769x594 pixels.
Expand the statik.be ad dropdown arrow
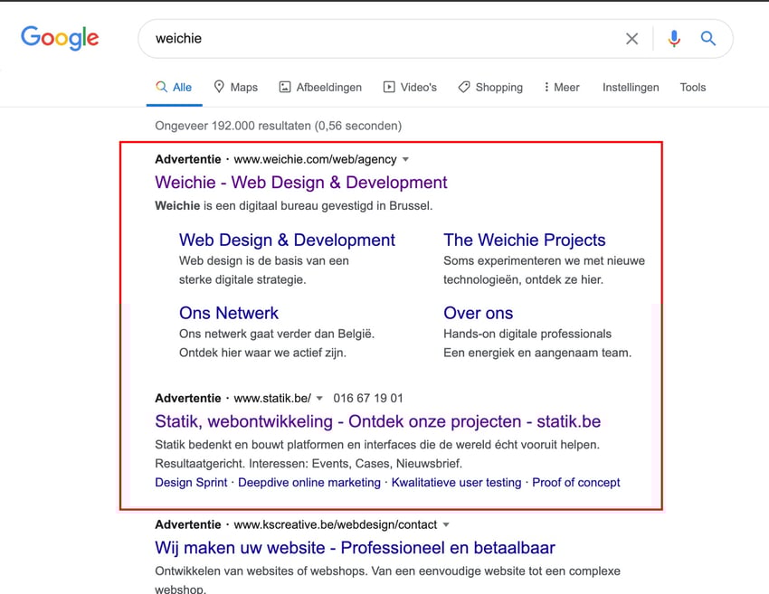tap(319, 398)
